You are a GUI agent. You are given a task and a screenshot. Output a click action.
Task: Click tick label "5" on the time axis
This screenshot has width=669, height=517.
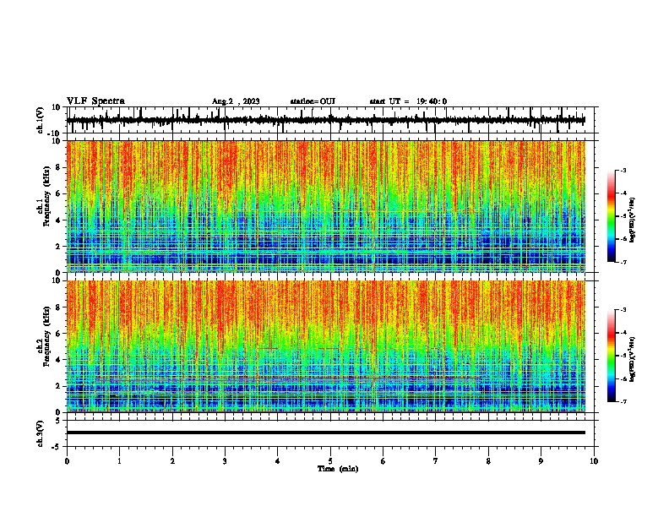point(330,461)
